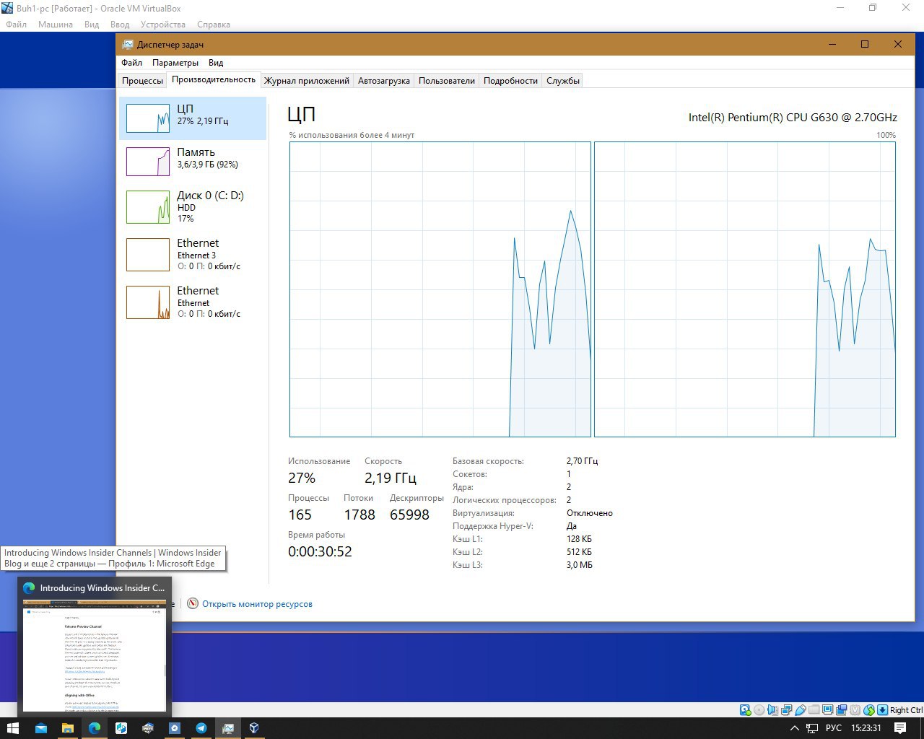
Task: Open the Службы tab
Action: click(563, 81)
